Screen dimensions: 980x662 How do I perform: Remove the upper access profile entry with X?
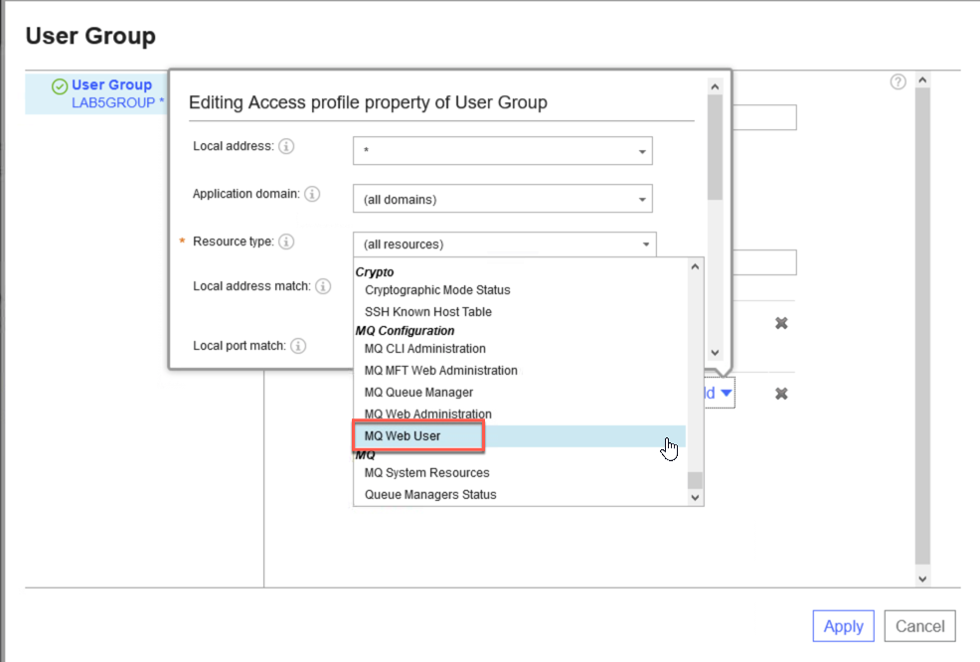click(x=781, y=323)
